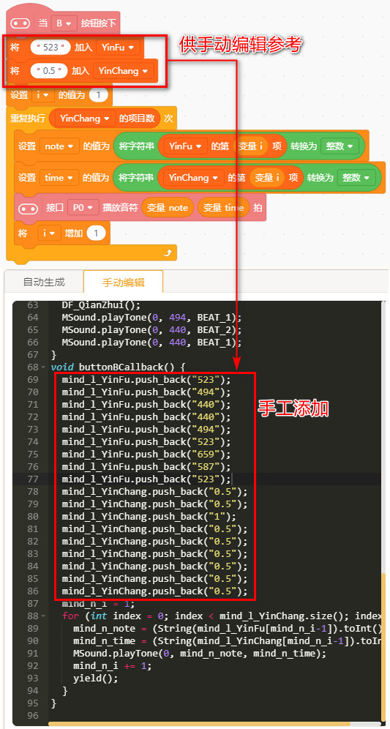The height and width of the screenshot is (729, 390).
Task: Click the 变量 note reporter block
Action: click(x=168, y=208)
